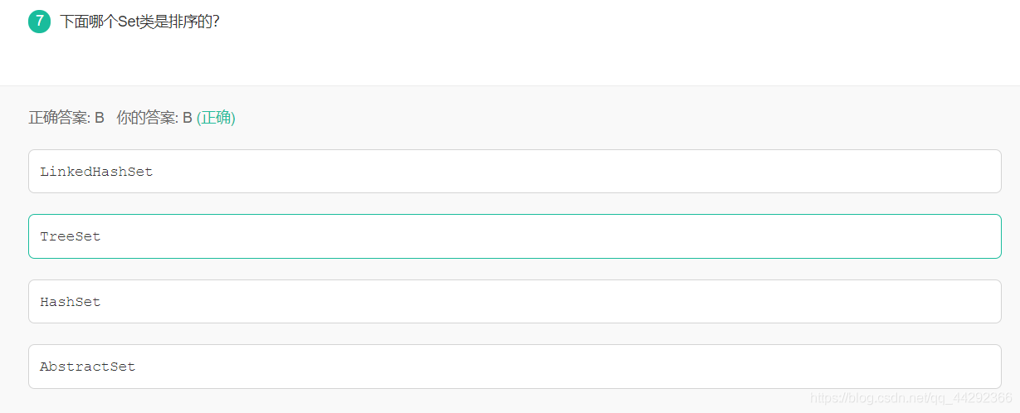Click empty area inside LinkedHashSet option box
The height and width of the screenshot is (413, 1020).
point(581,172)
